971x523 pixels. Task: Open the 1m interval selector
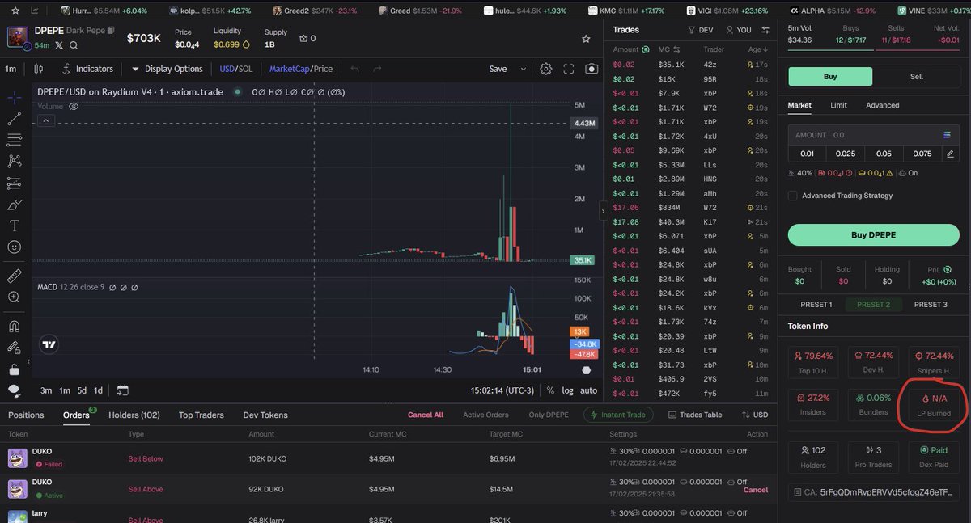click(x=11, y=69)
